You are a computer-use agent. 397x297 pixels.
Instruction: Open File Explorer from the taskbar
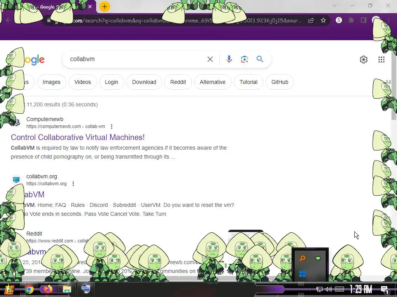[67, 289]
